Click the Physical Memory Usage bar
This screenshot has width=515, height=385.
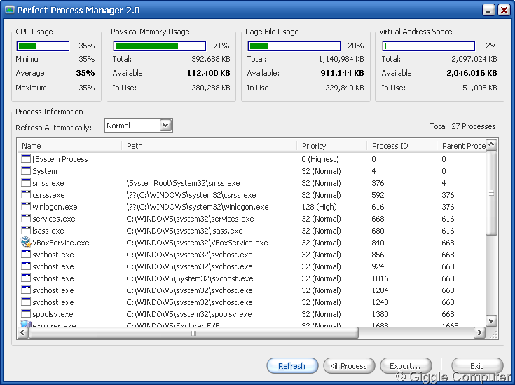pyautogui.click(x=160, y=46)
